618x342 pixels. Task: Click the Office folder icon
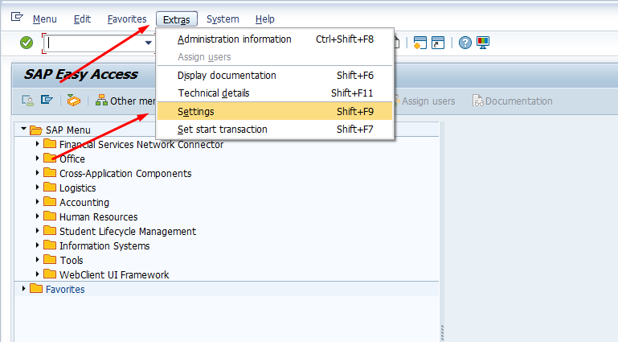50,159
